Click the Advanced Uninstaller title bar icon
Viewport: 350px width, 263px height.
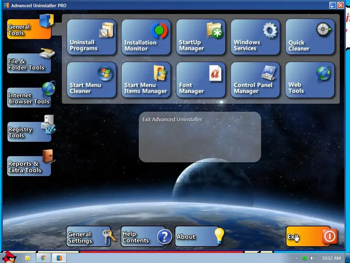pyautogui.click(x=6, y=5)
